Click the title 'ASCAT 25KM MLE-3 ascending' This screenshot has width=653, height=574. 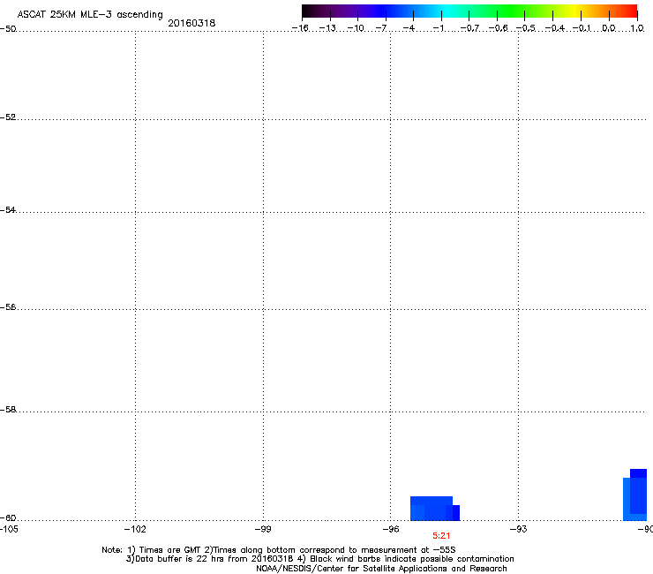pos(90,15)
